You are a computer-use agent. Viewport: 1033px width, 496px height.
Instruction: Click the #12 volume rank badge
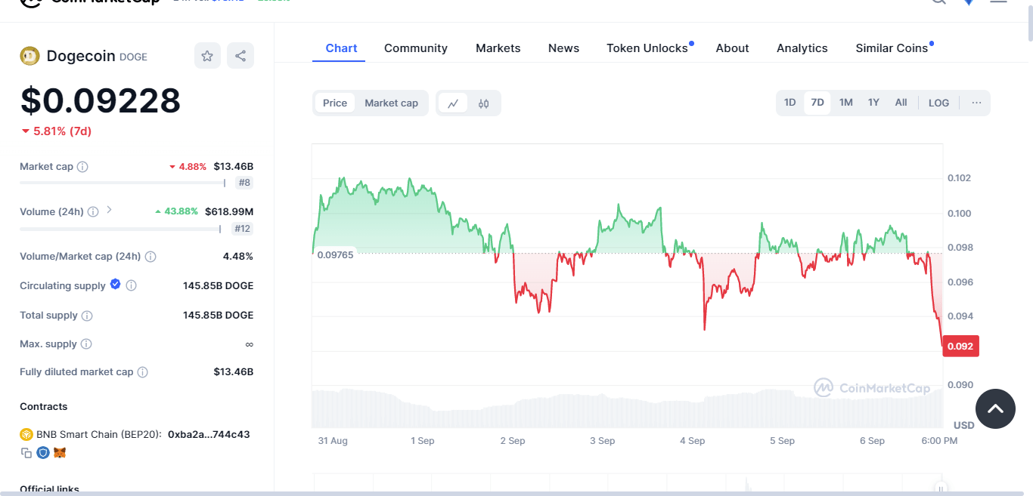point(242,229)
